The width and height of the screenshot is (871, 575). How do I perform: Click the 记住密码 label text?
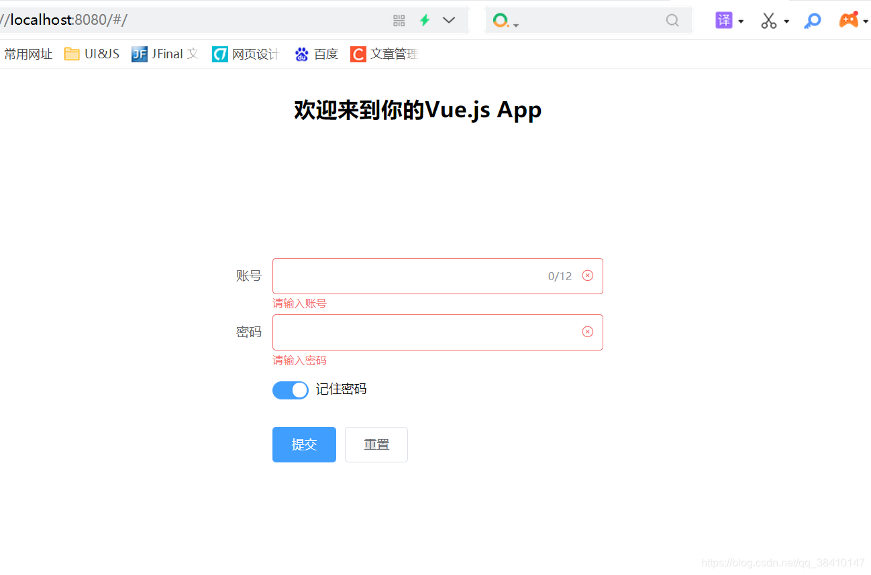coord(342,389)
